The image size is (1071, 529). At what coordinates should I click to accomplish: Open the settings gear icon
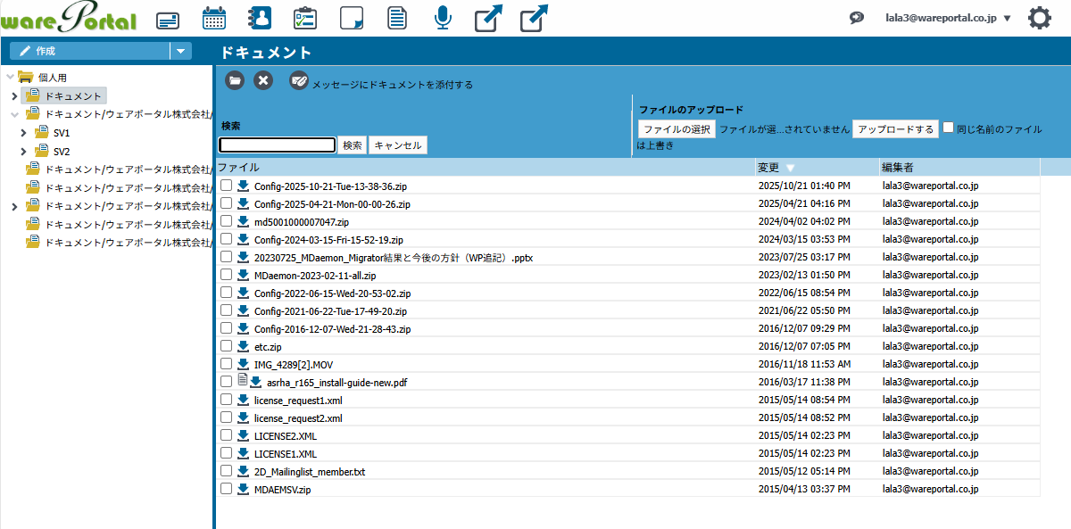(x=1039, y=18)
